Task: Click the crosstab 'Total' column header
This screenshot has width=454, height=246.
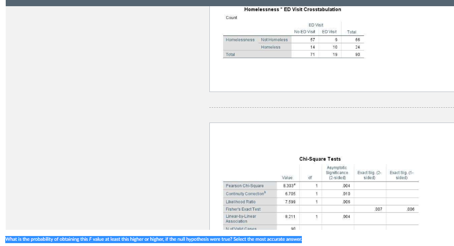Action: coord(351,32)
